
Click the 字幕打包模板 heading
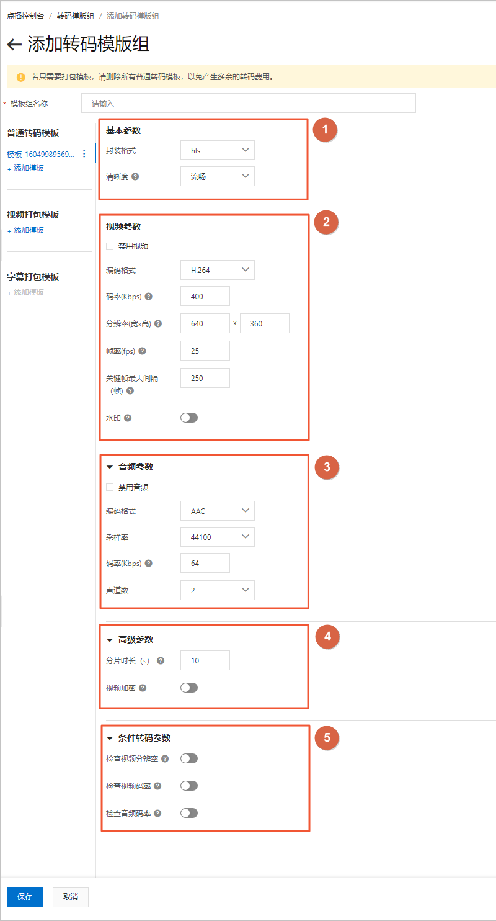[33, 277]
